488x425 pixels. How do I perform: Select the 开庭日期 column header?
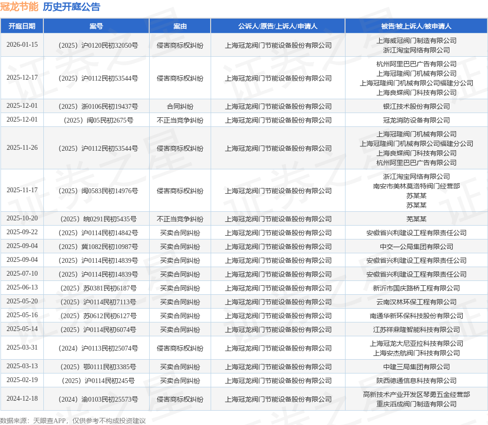22,26
